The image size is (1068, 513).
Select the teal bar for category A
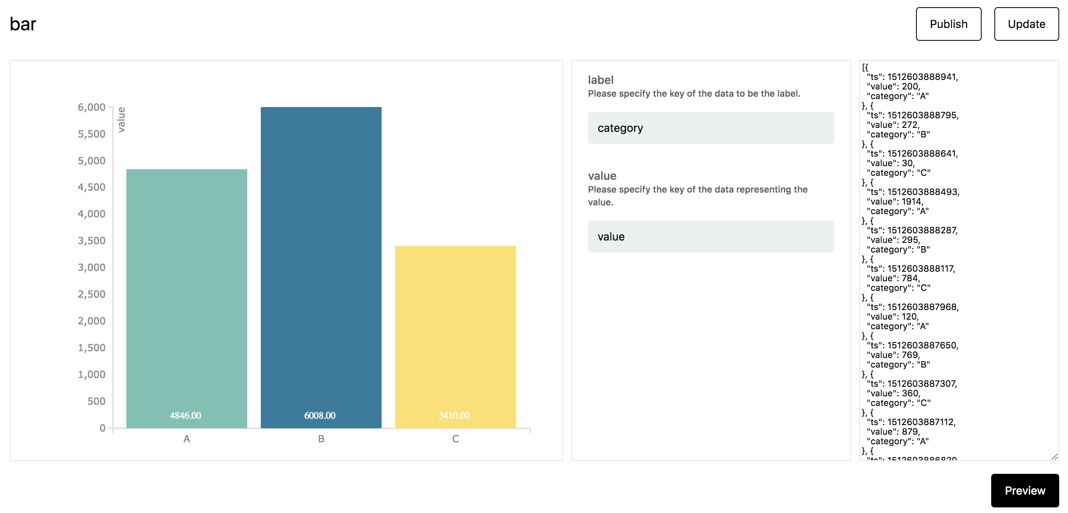186,290
